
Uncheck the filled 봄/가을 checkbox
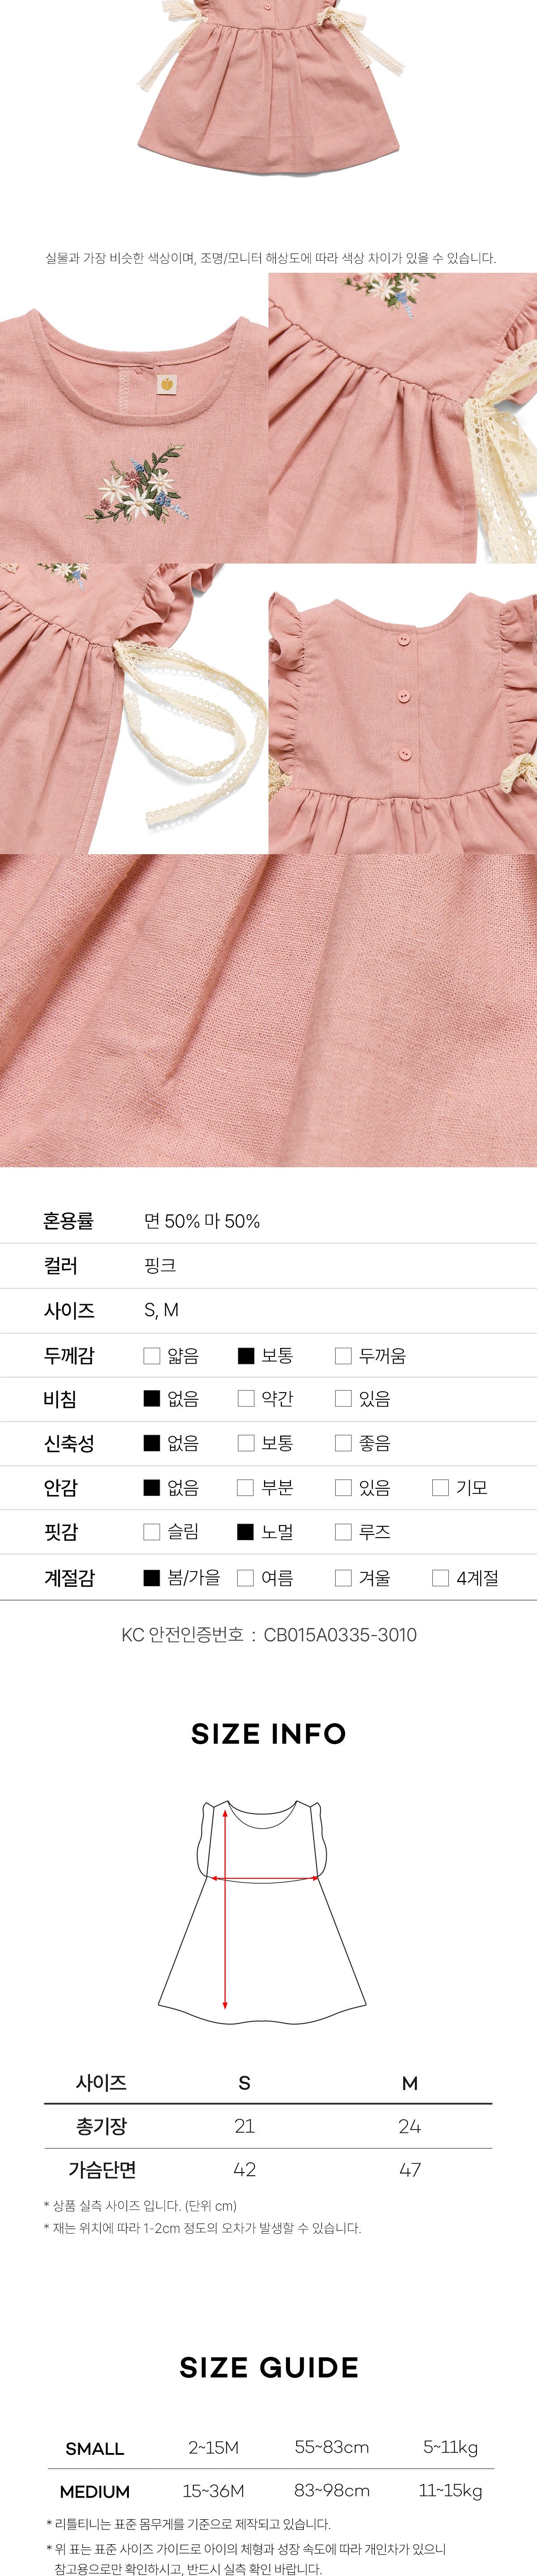pos(152,1577)
